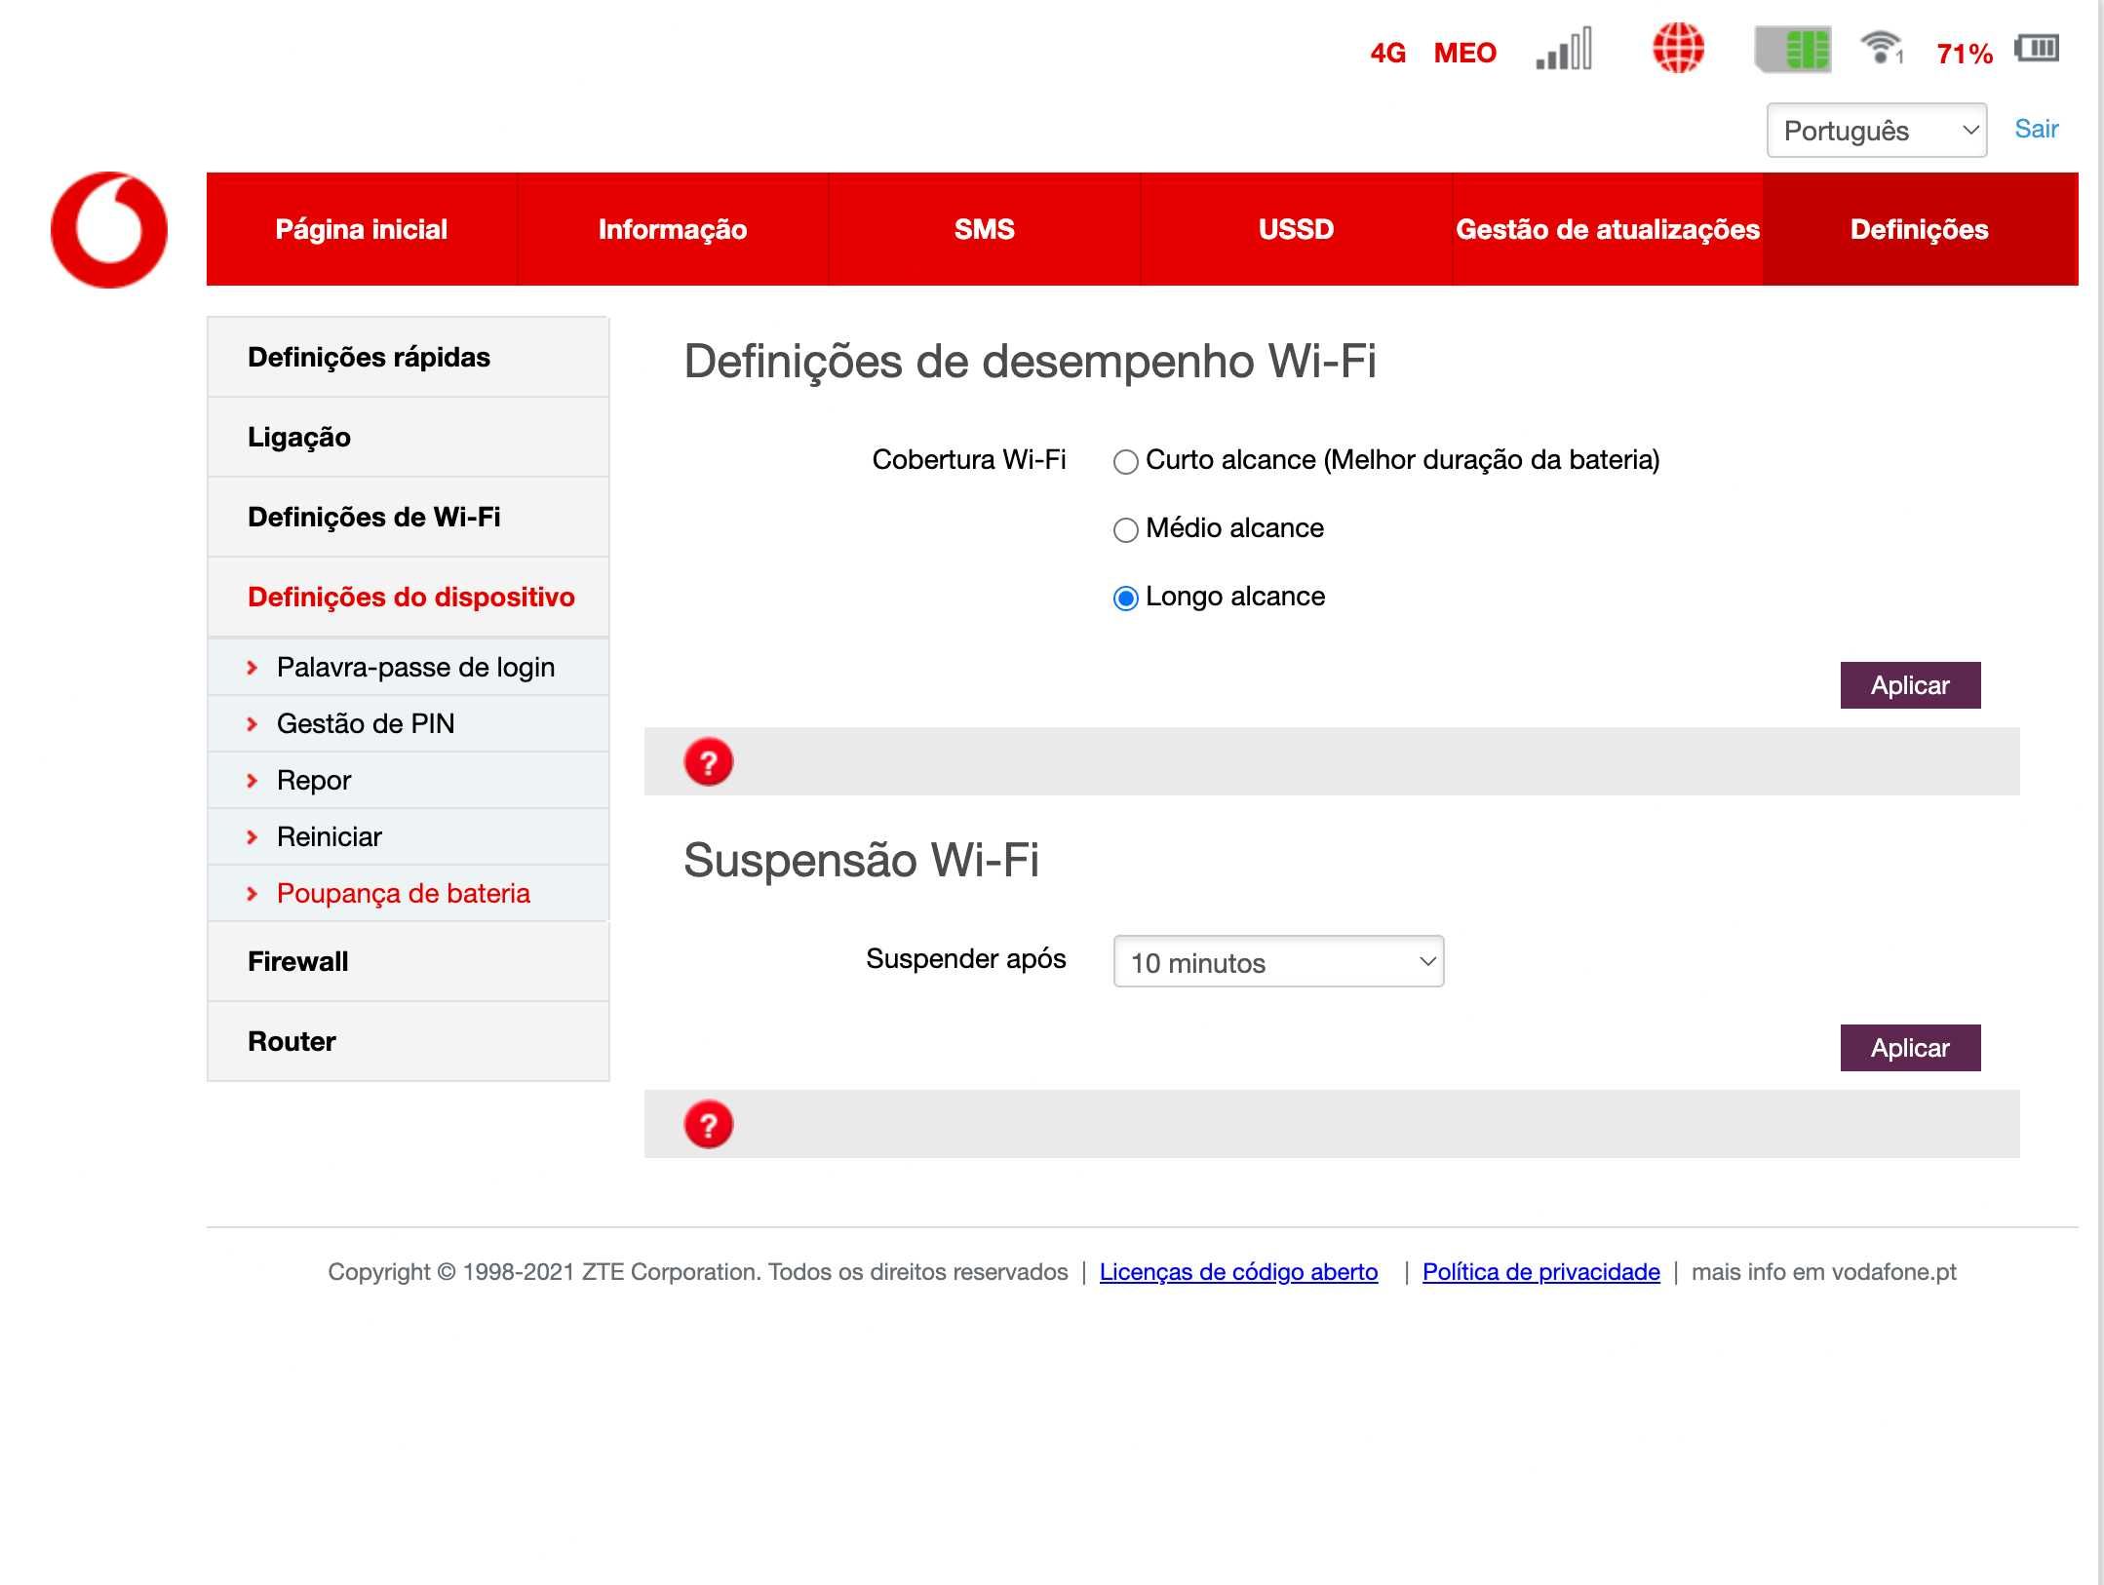Open Definições do dispositivo in sidebar
The height and width of the screenshot is (1585, 2104).
click(x=409, y=597)
